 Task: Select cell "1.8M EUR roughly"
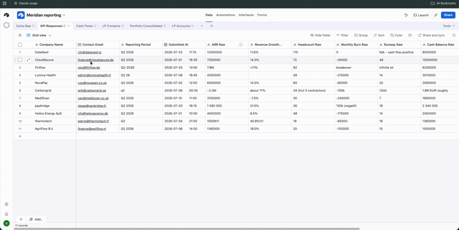click(x=440, y=91)
